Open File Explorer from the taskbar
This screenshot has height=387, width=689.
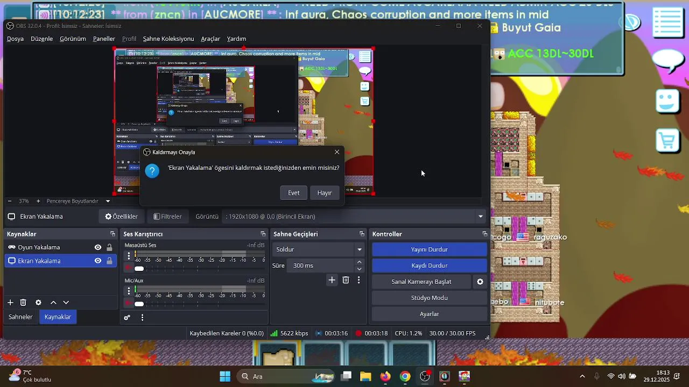tap(366, 376)
